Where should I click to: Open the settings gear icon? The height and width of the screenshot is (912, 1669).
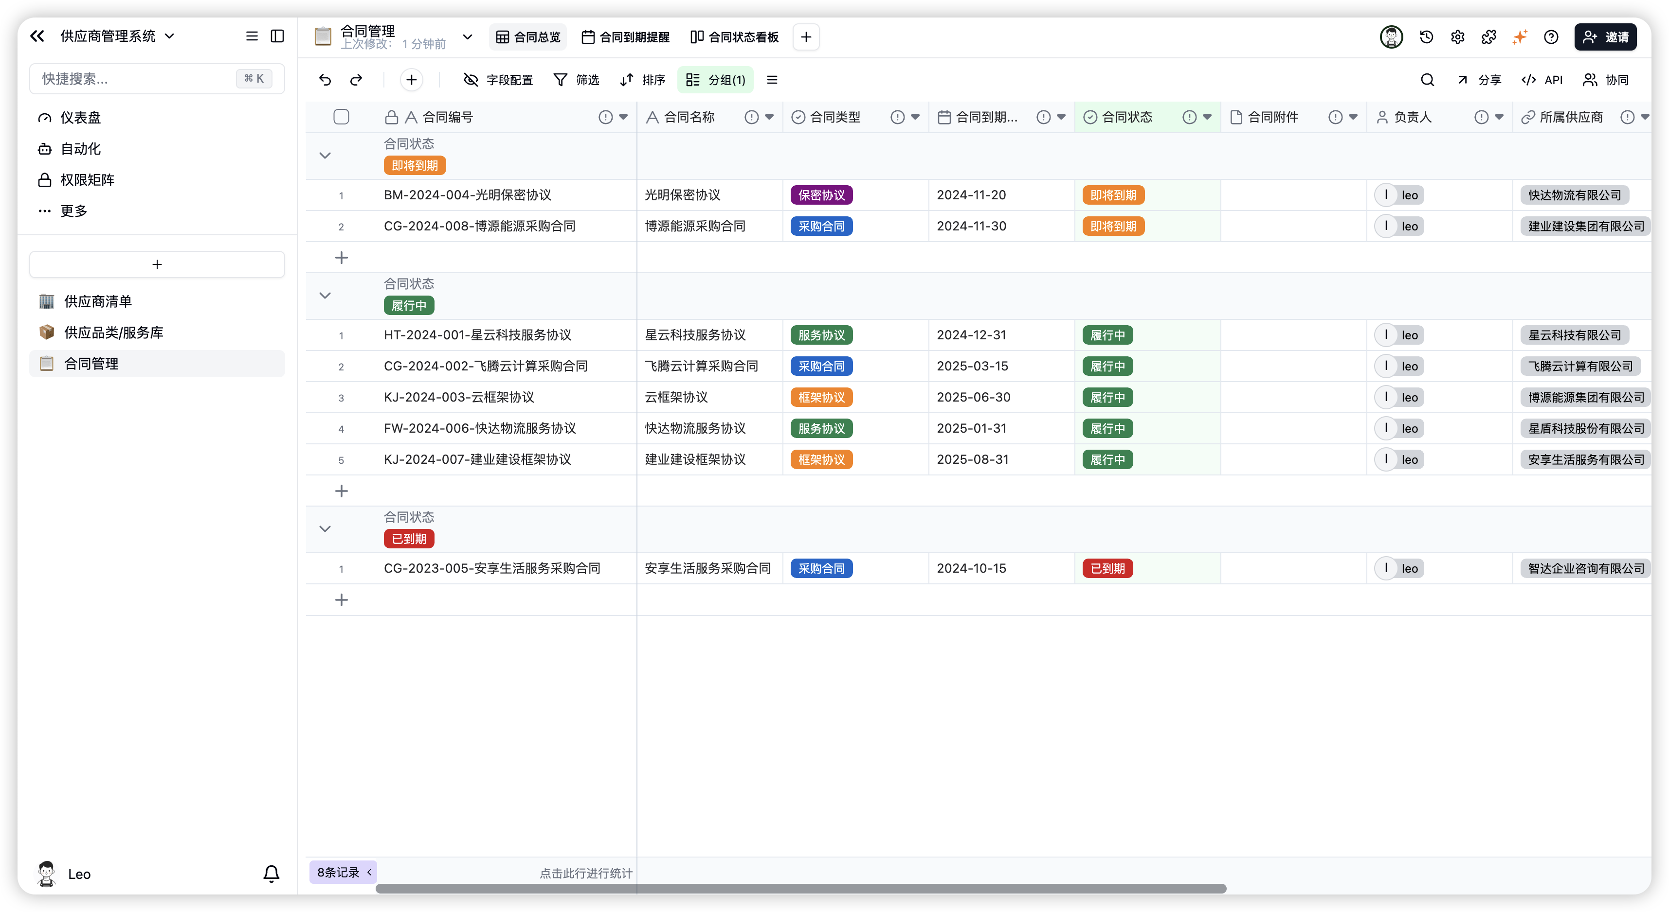pos(1457,37)
